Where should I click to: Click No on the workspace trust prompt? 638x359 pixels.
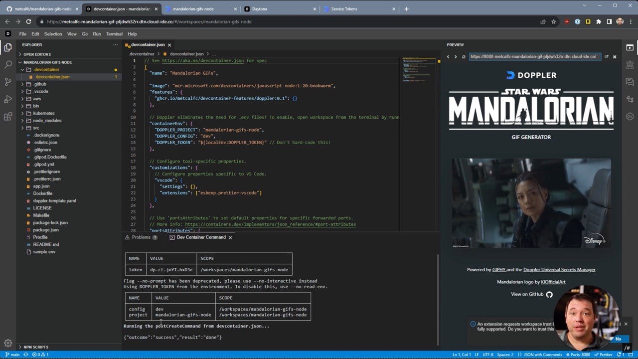click(x=618, y=339)
